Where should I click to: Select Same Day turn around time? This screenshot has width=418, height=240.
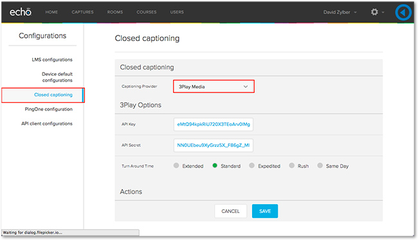(320, 166)
